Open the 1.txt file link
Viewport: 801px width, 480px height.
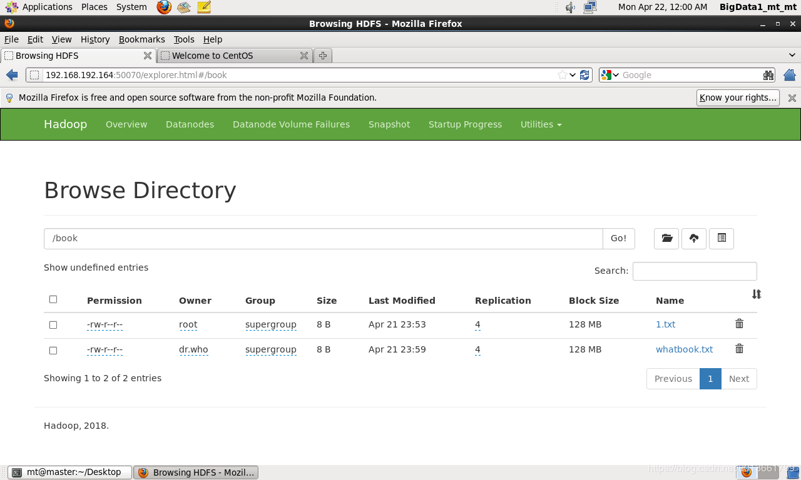(665, 324)
